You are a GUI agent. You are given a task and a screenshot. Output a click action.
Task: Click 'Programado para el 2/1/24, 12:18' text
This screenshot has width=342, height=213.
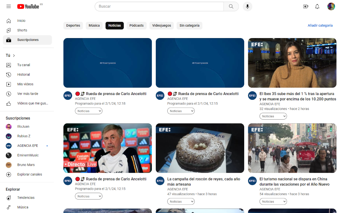tap(100, 104)
